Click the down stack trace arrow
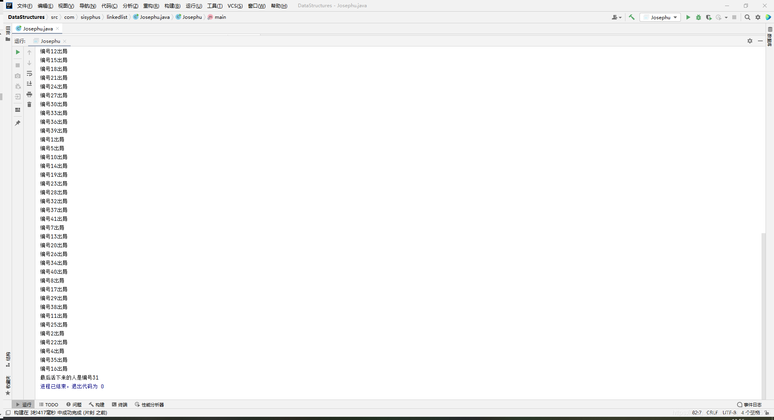774x420 pixels. [x=29, y=63]
